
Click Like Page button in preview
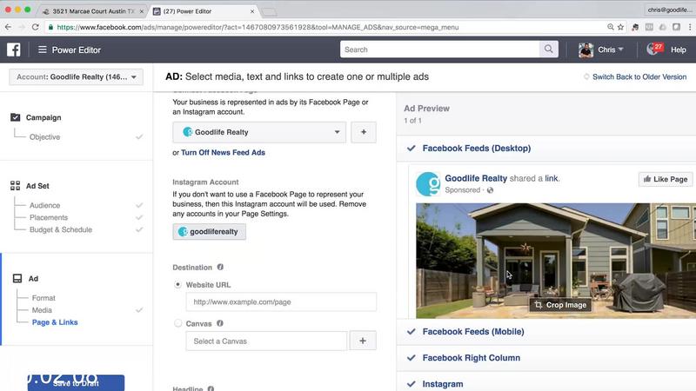pos(666,179)
